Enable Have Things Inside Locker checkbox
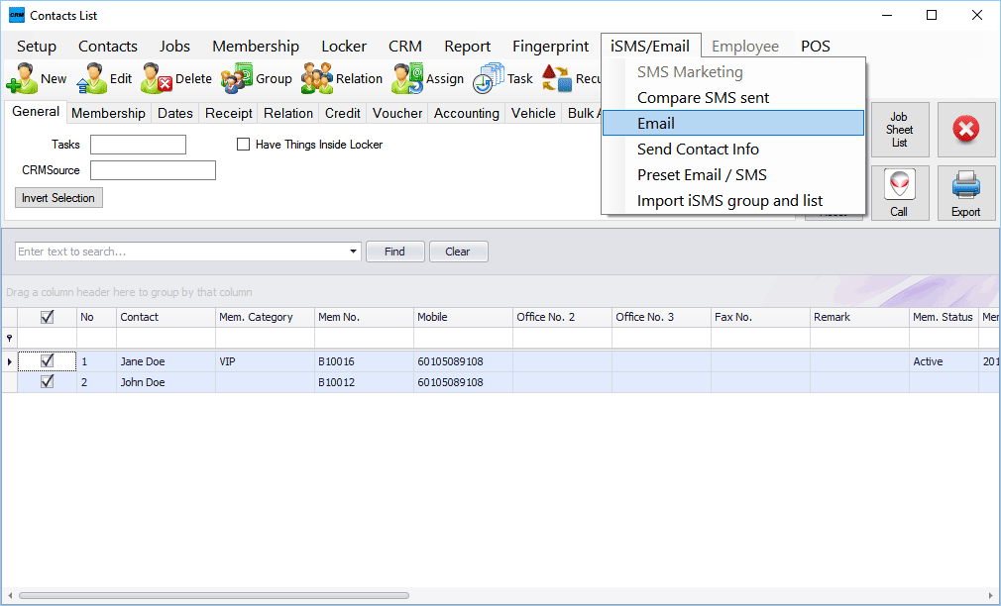Viewport: 1001px width, 606px height. click(x=243, y=145)
